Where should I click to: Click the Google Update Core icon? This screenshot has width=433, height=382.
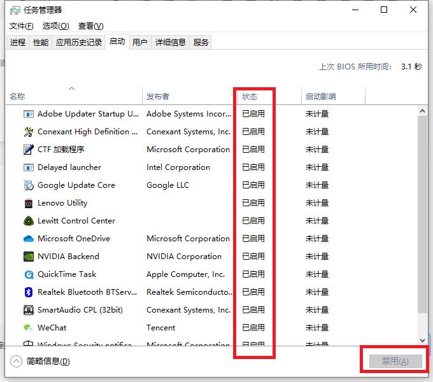[x=29, y=185]
